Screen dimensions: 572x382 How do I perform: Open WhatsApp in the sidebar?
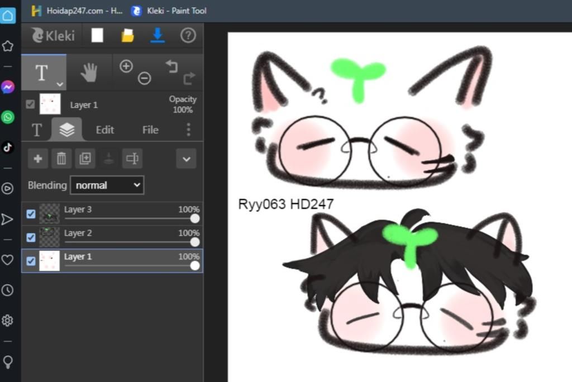click(x=8, y=117)
